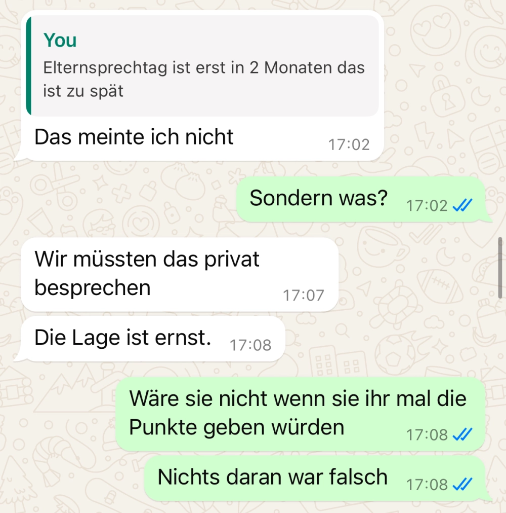506x513 pixels.
Task: Jump to quoted 'Elternsprechtag ist erst in 2 Monaten' message
Action: click(x=202, y=65)
